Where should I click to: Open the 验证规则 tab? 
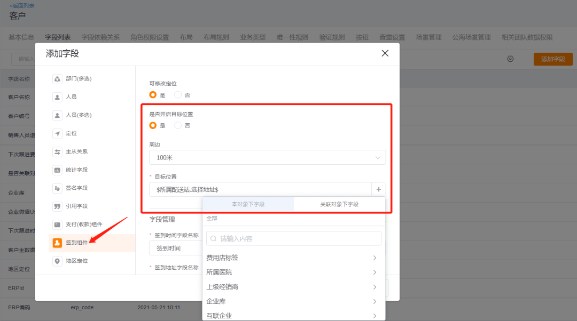click(x=332, y=37)
